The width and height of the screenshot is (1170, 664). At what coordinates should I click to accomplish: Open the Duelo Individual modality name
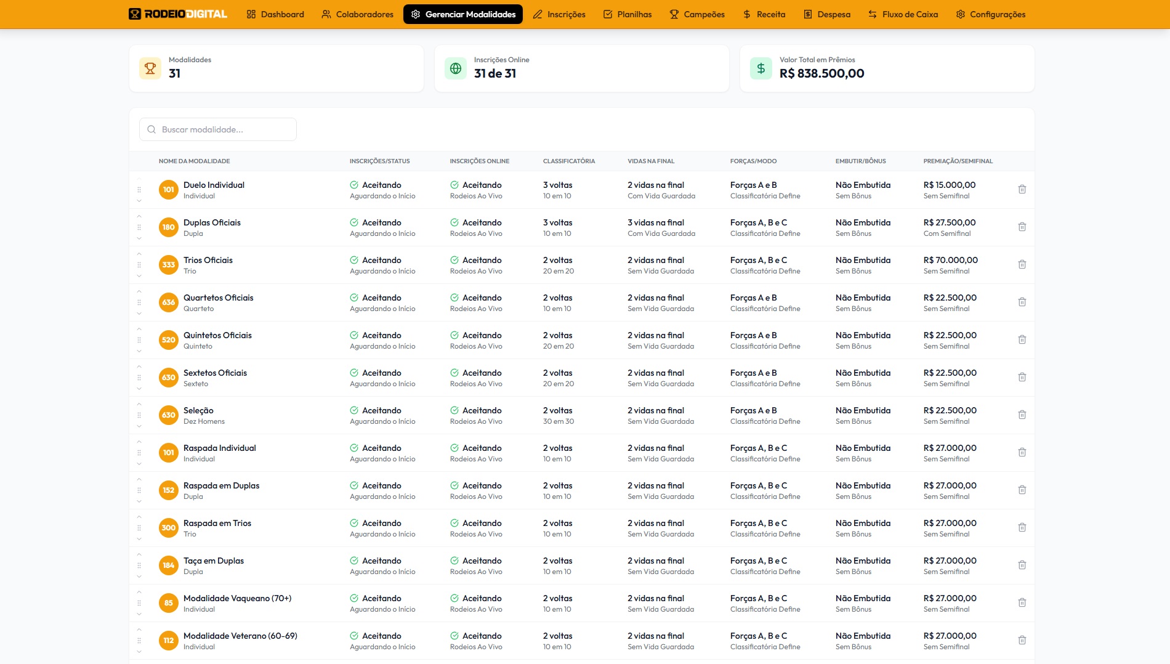(x=214, y=185)
